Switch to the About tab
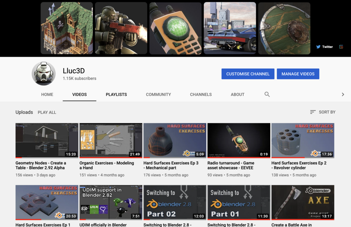Viewport: 351px width, 227px height. (237, 94)
